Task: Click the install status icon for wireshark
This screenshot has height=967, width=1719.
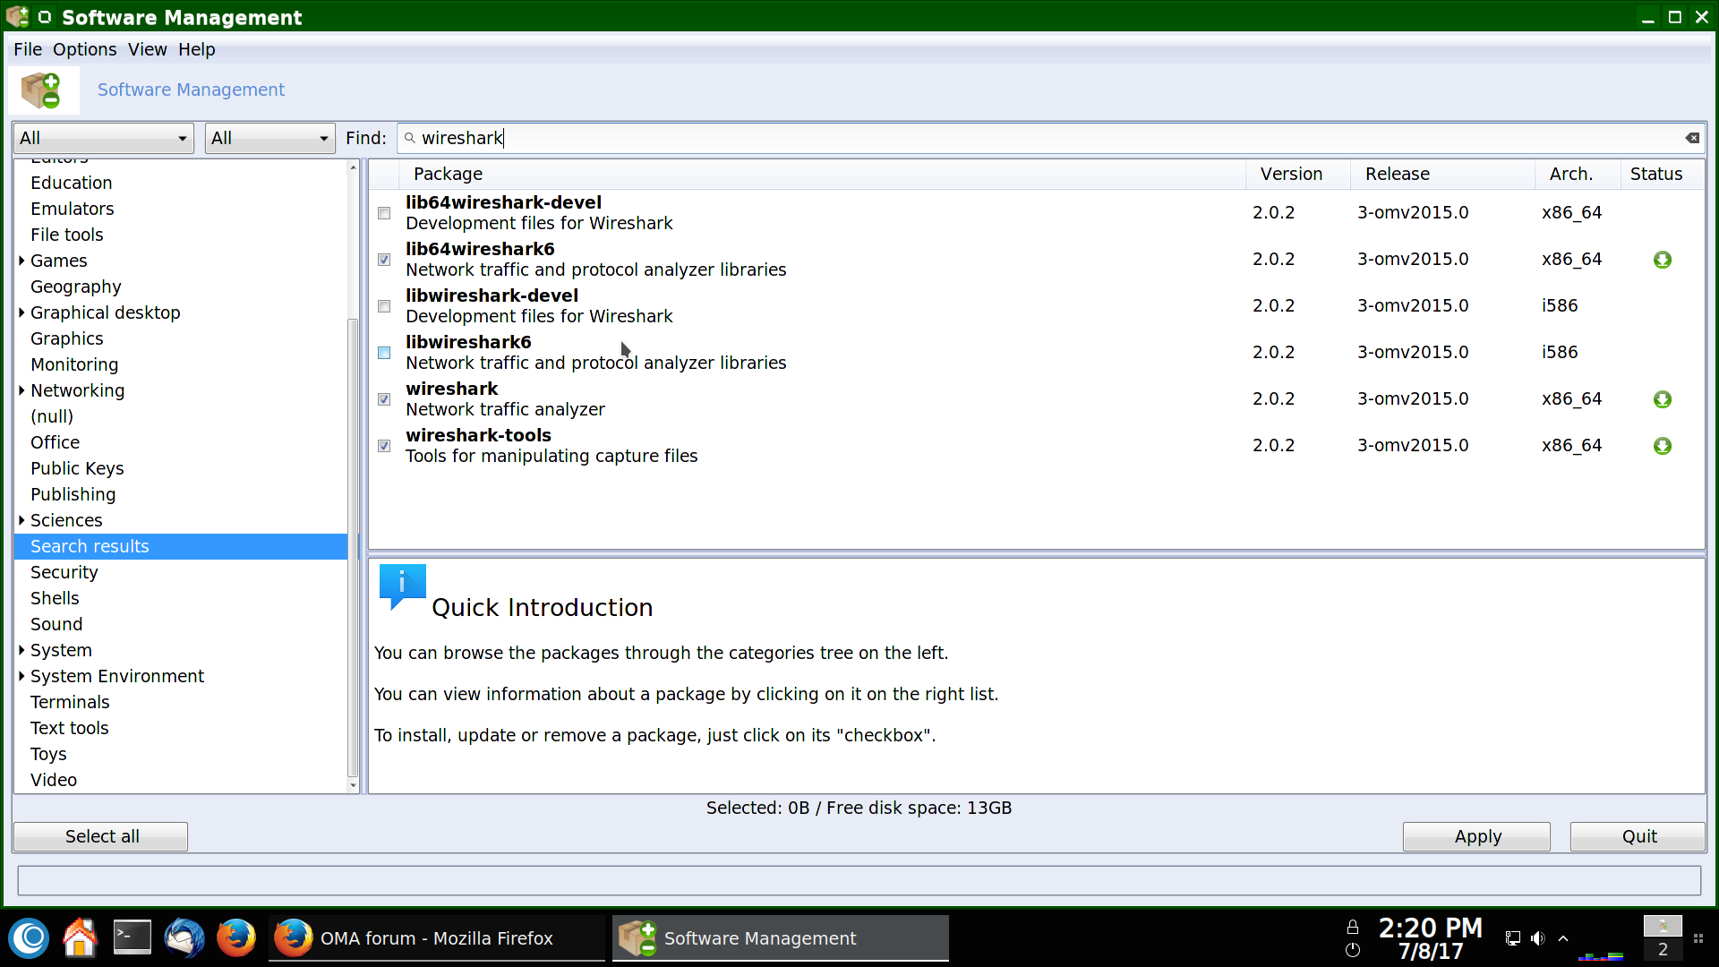Action: pyautogui.click(x=1663, y=399)
